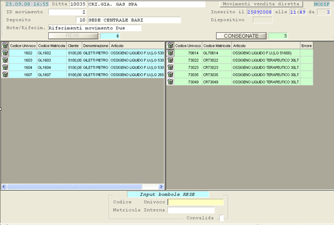This screenshot has width=334, height=225.
Task: Click the trash icon for row 73049
Action: click(169, 82)
